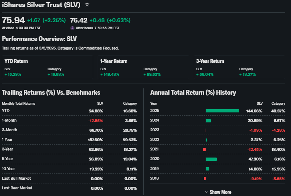Click the green 2020 annual return bar
Screen dimensions: 291x196
(x=211, y=159)
